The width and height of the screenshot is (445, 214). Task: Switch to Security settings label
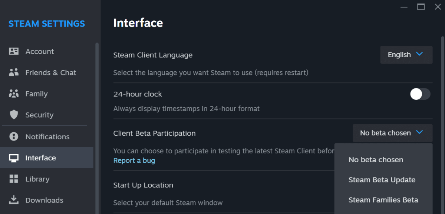click(39, 115)
